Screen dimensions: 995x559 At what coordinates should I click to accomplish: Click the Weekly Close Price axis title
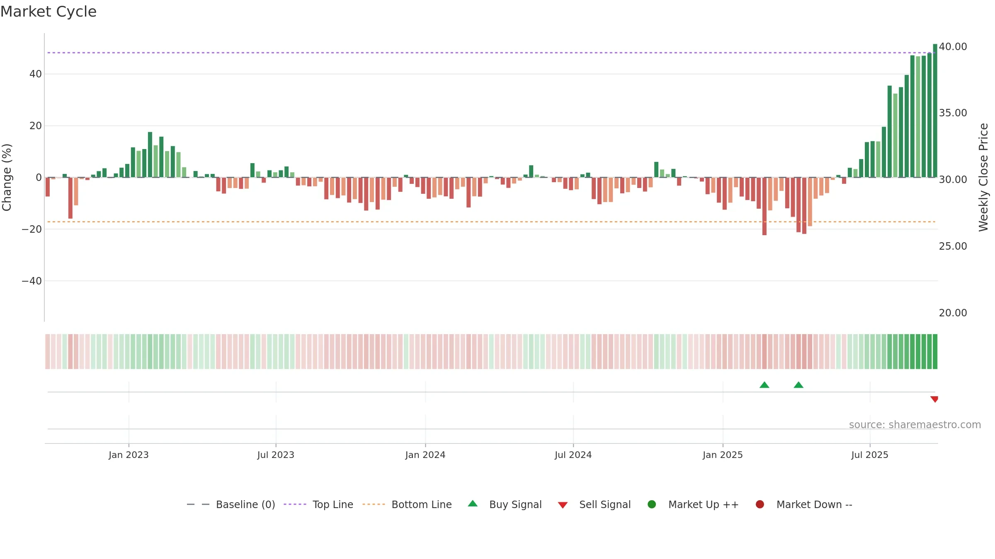[983, 177]
